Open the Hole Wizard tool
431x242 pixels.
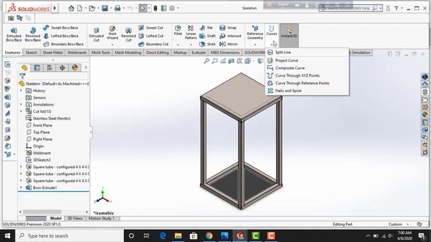(x=112, y=33)
